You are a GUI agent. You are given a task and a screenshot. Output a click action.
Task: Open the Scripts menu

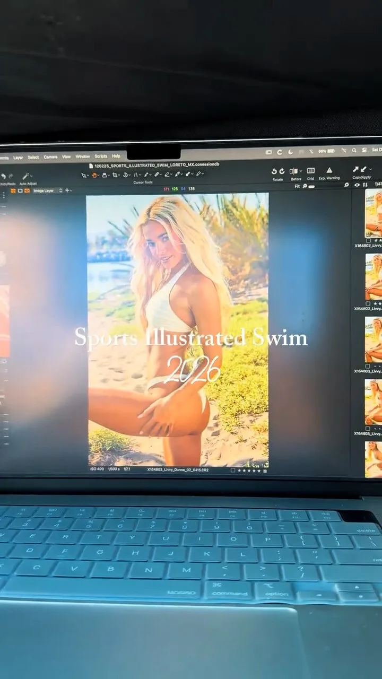100,156
